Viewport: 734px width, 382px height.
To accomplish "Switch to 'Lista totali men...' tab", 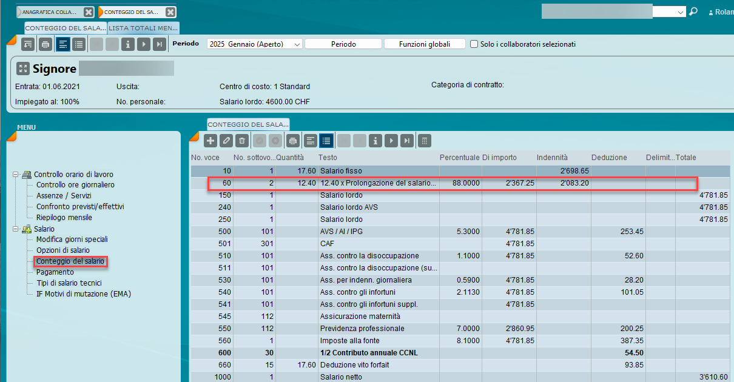I will point(143,28).
